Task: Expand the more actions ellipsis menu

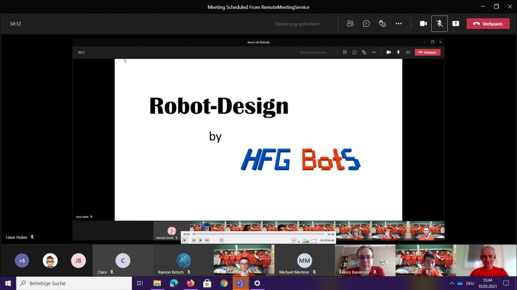Action: tap(399, 24)
